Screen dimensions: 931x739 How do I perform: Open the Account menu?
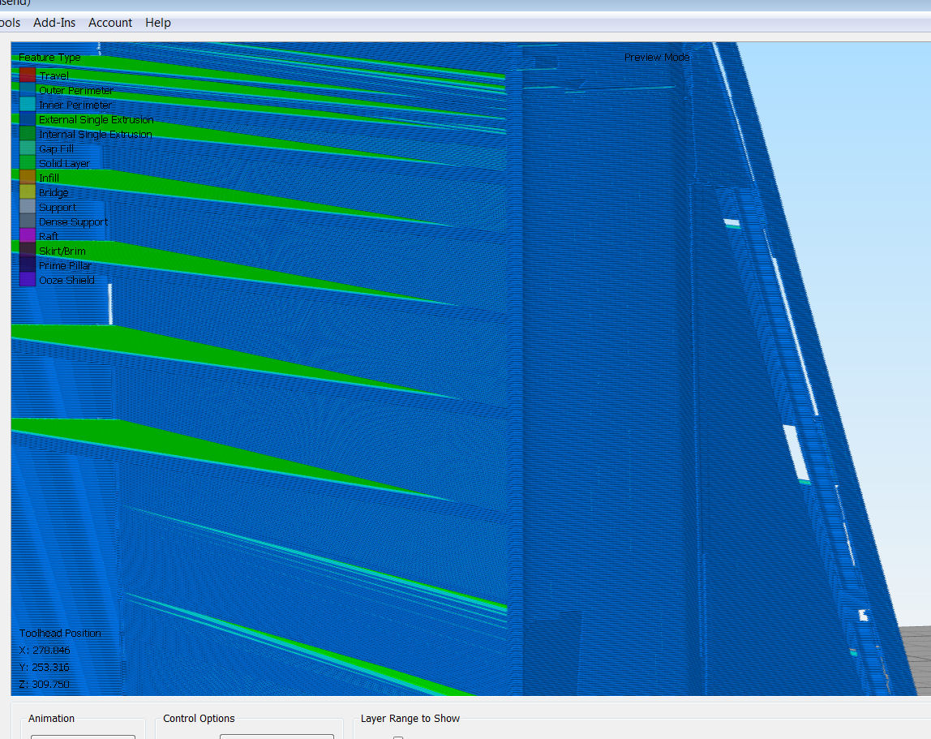109,23
